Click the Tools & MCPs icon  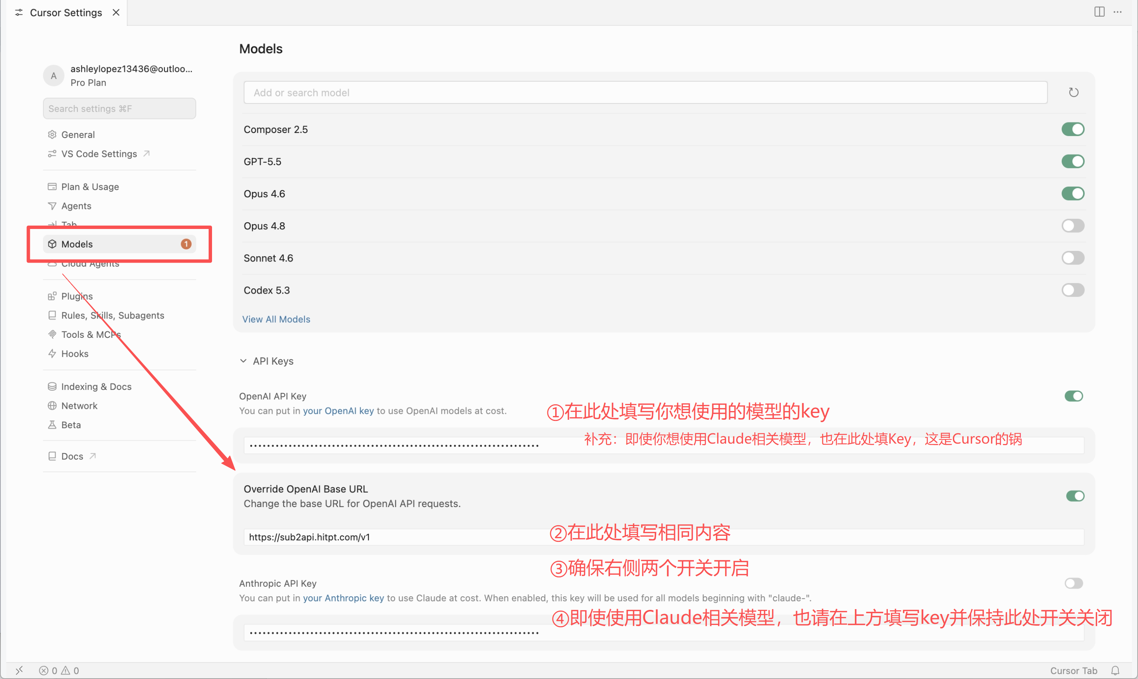pos(52,334)
